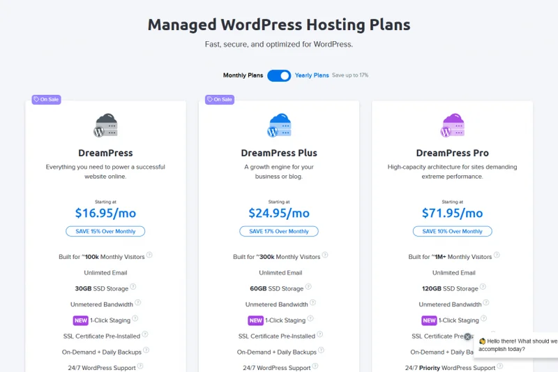Click the $24.95/mo price
This screenshot has height=372, width=558.
point(279,214)
